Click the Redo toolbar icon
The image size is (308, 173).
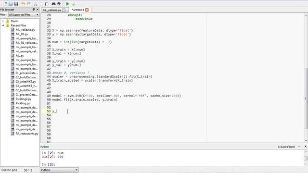(x=29, y=4)
